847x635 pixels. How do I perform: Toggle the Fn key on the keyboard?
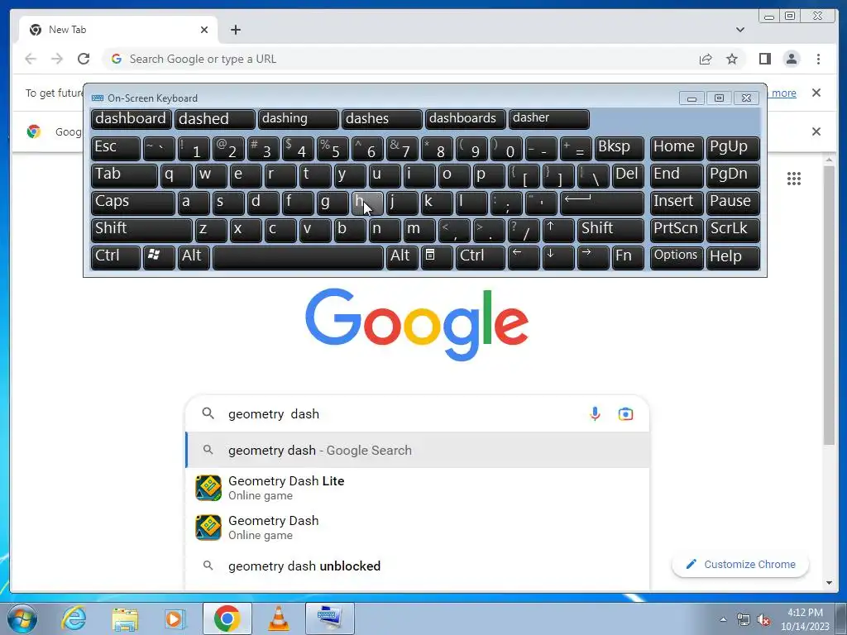(x=628, y=257)
